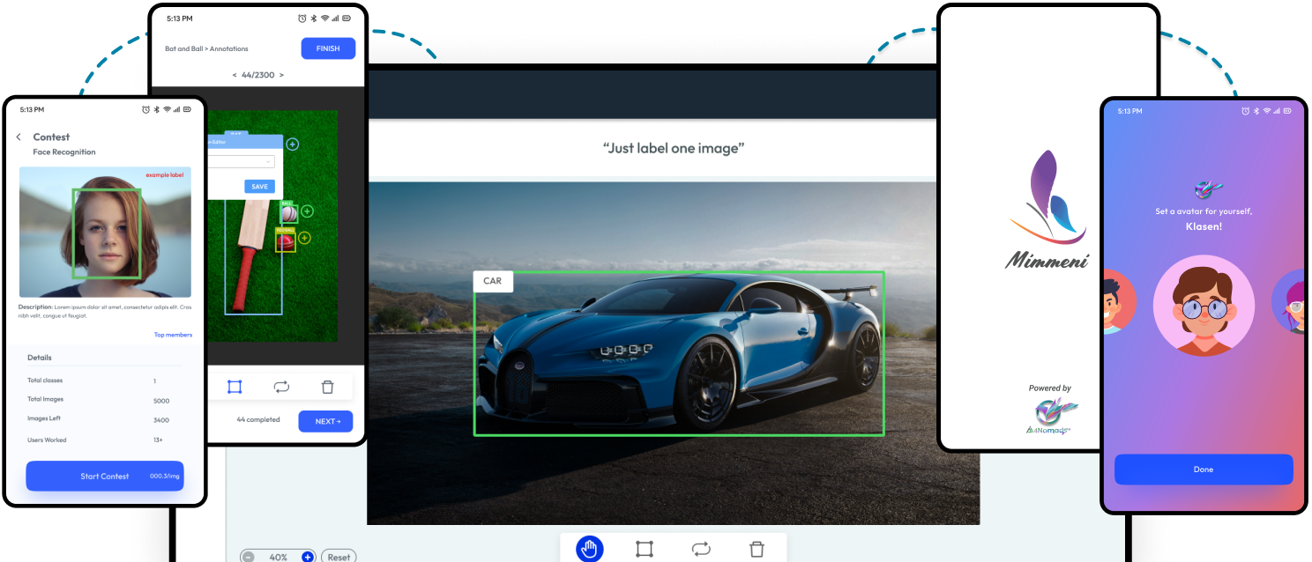
Task: Click the 'Bat and Ball > Annotations' breadcrumb
Action: 206,48
